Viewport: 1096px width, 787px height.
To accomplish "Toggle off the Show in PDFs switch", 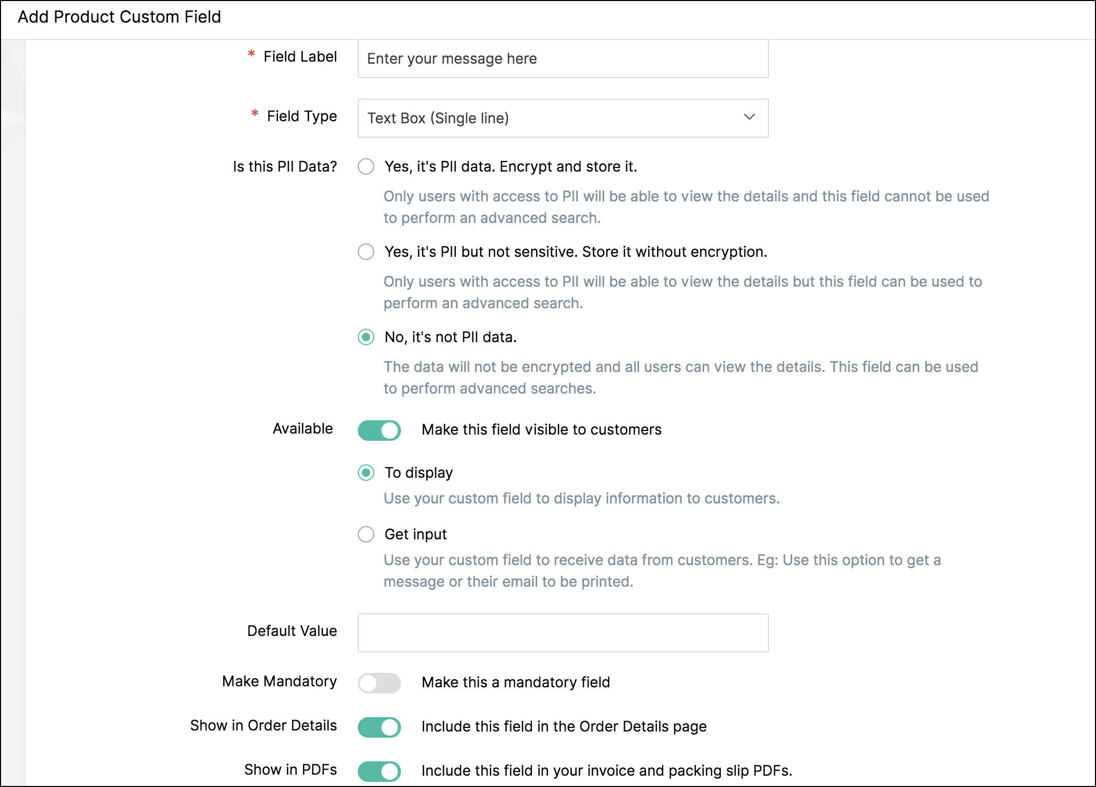I will tap(379, 771).
